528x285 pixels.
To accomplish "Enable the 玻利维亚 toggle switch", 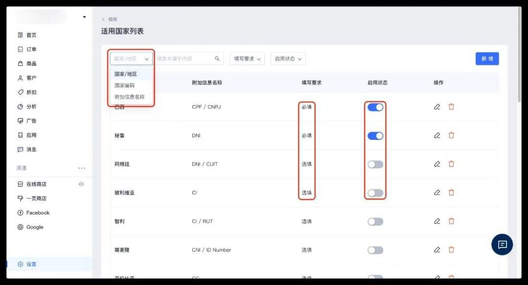I will coord(375,193).
